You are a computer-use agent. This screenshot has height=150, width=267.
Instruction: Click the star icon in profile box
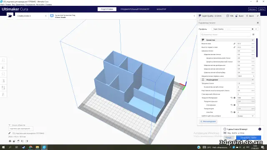pyautogui.click(x=252, y=29)
